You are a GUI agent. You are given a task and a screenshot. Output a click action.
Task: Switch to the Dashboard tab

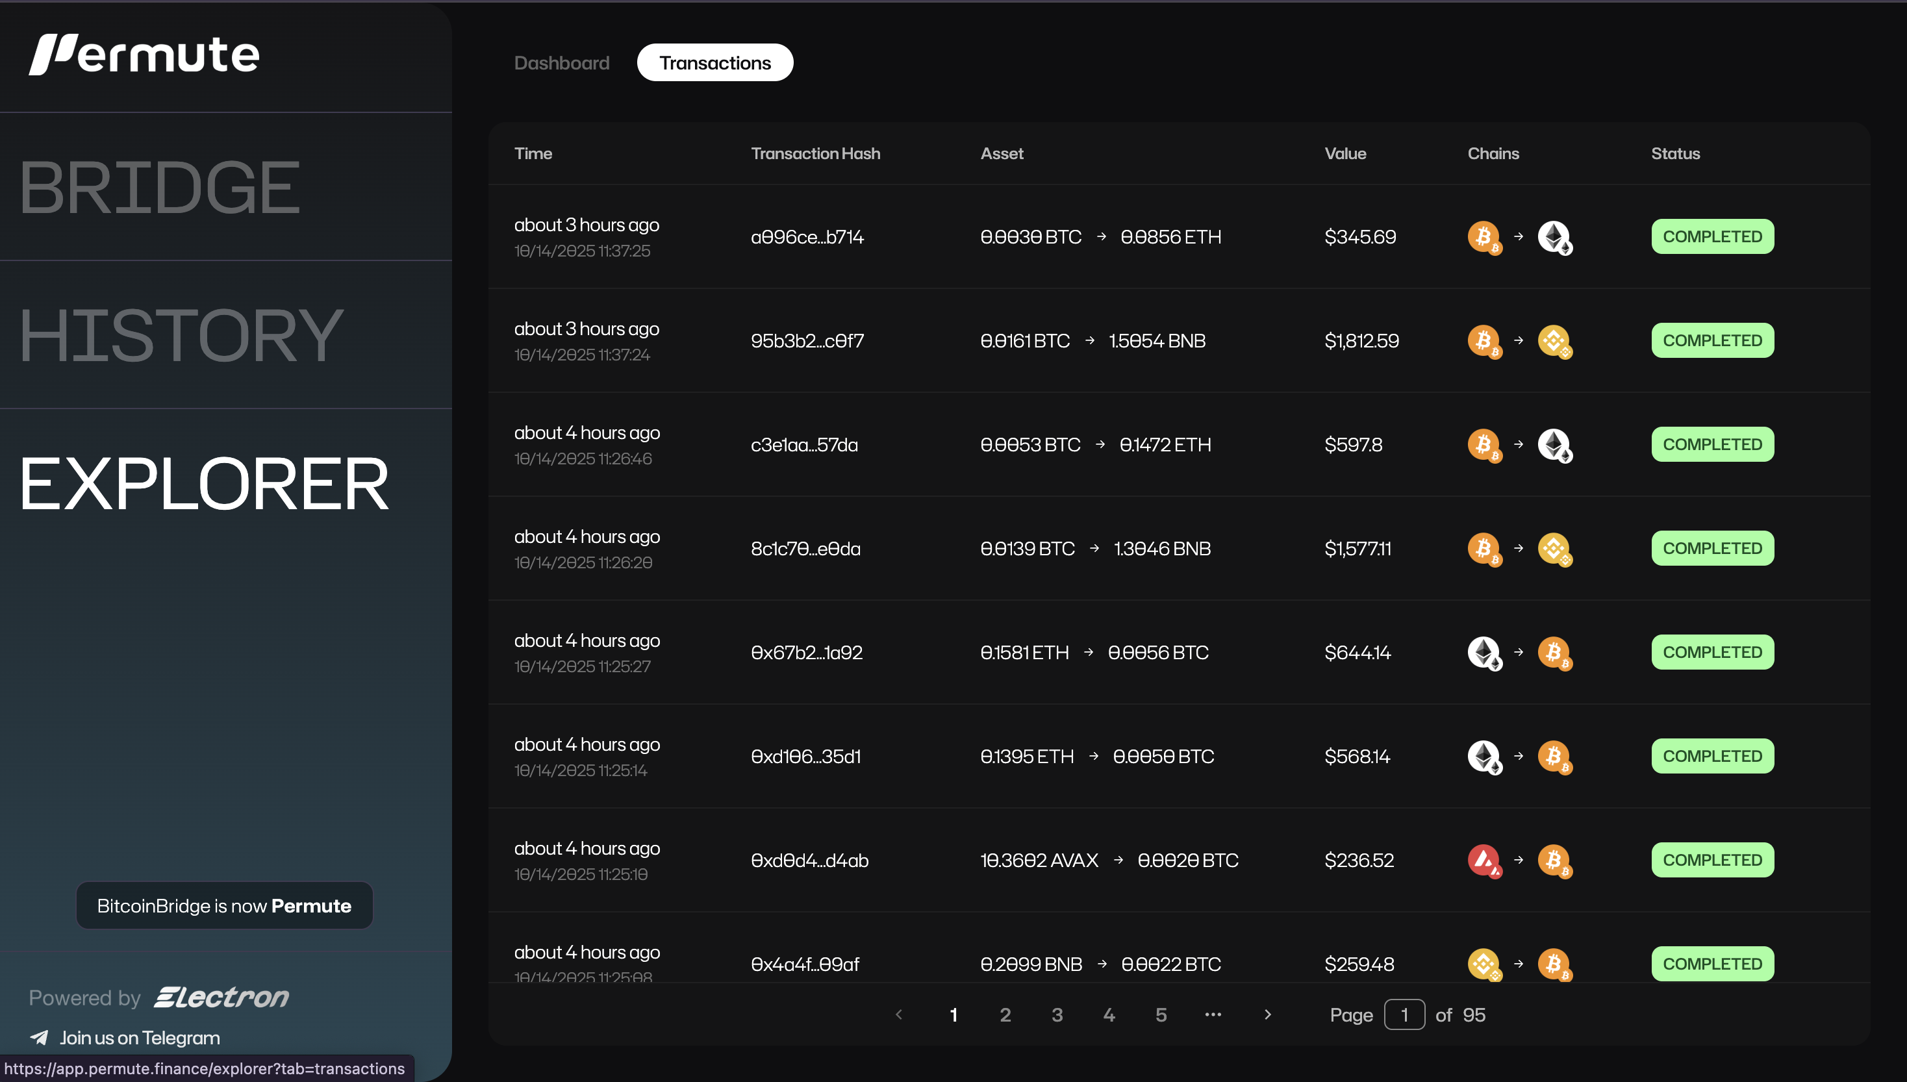pyautogui.click(x=561, y=63)
